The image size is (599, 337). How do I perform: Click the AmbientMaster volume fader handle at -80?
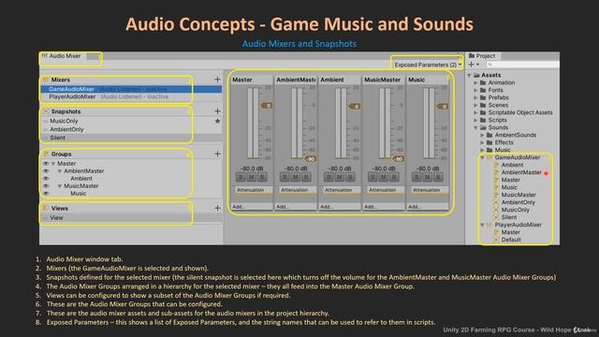click(x=311, y=158)
